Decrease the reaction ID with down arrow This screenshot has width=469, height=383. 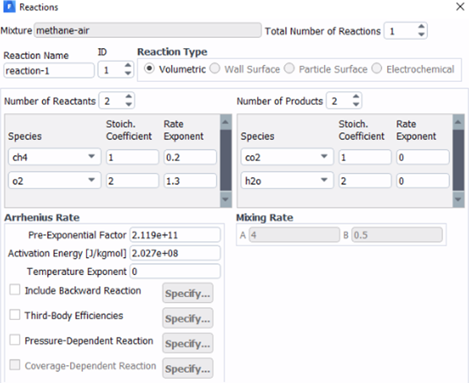click(x=128, y=73)
